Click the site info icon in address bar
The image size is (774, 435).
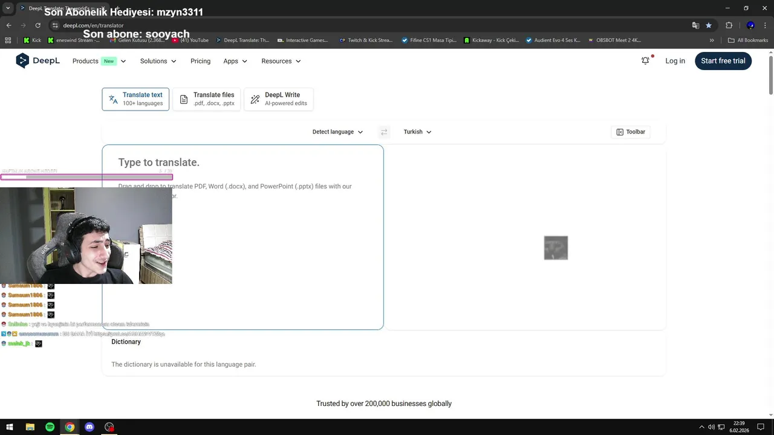pyautogui.click(x=55, y=25)
